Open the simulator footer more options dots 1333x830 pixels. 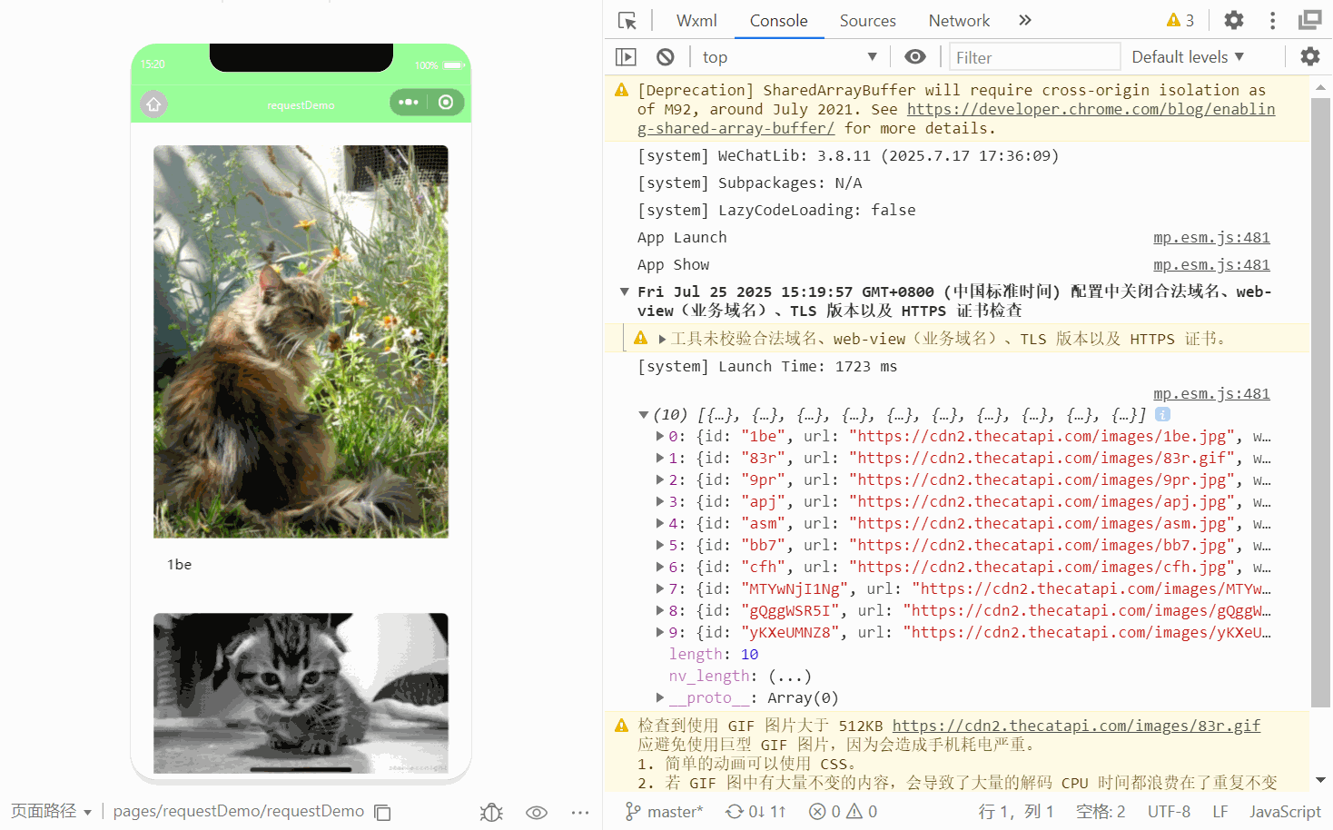click(x=580, y=812)
